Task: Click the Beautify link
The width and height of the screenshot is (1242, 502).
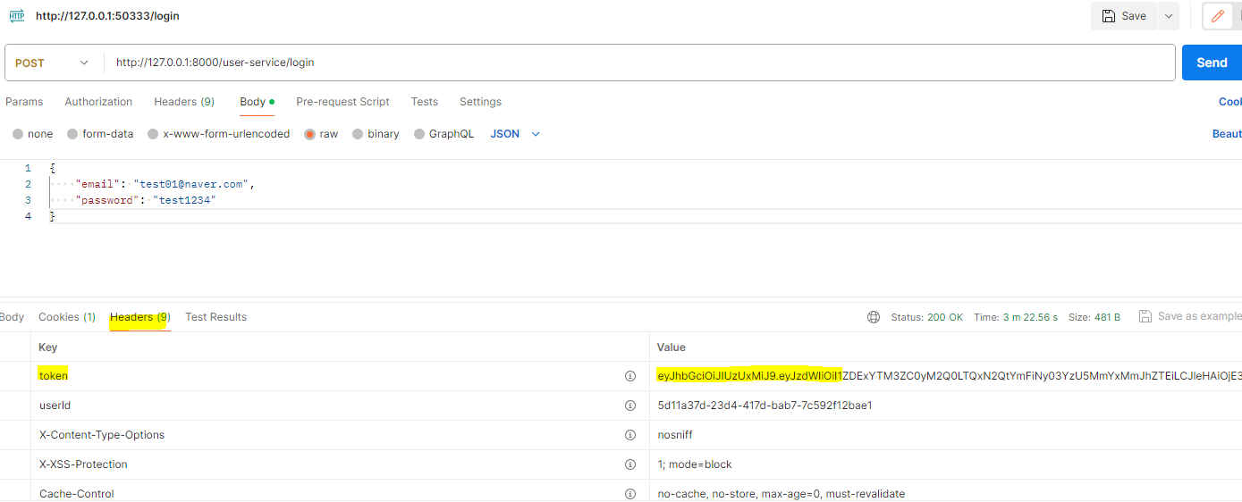Action: click(1227, 134)
